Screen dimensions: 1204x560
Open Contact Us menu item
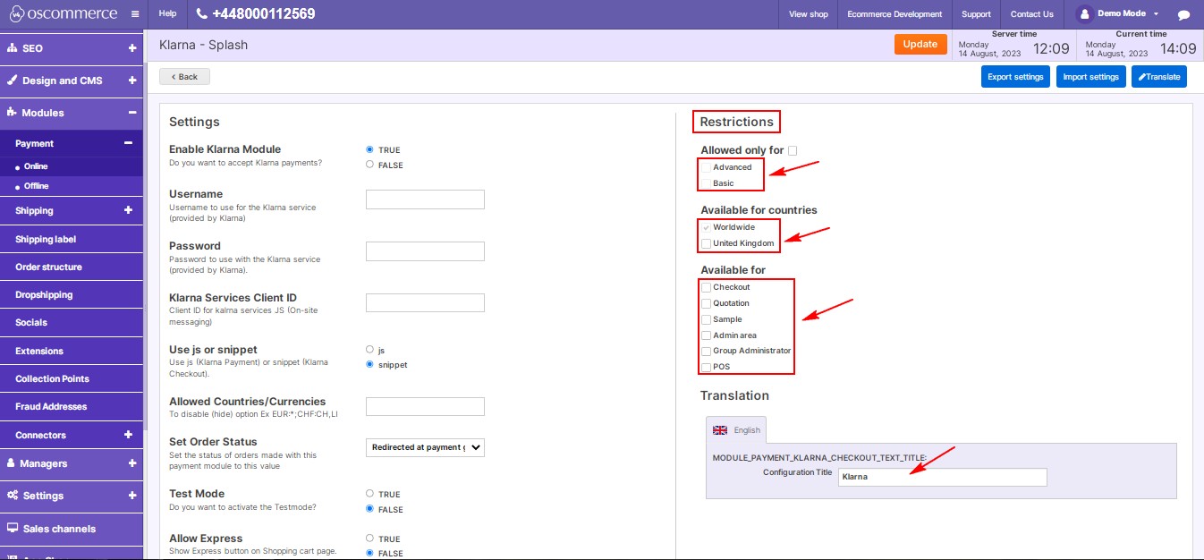coord(1031,14)
